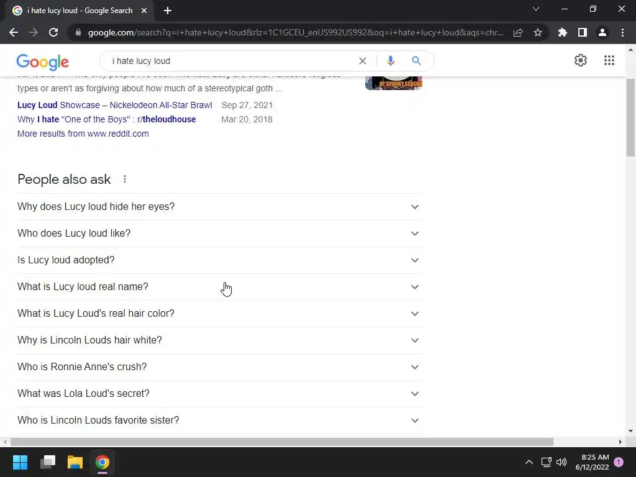Click the spooky season result thumbnail
Screen dimensions: 636x477
[393, 83]
